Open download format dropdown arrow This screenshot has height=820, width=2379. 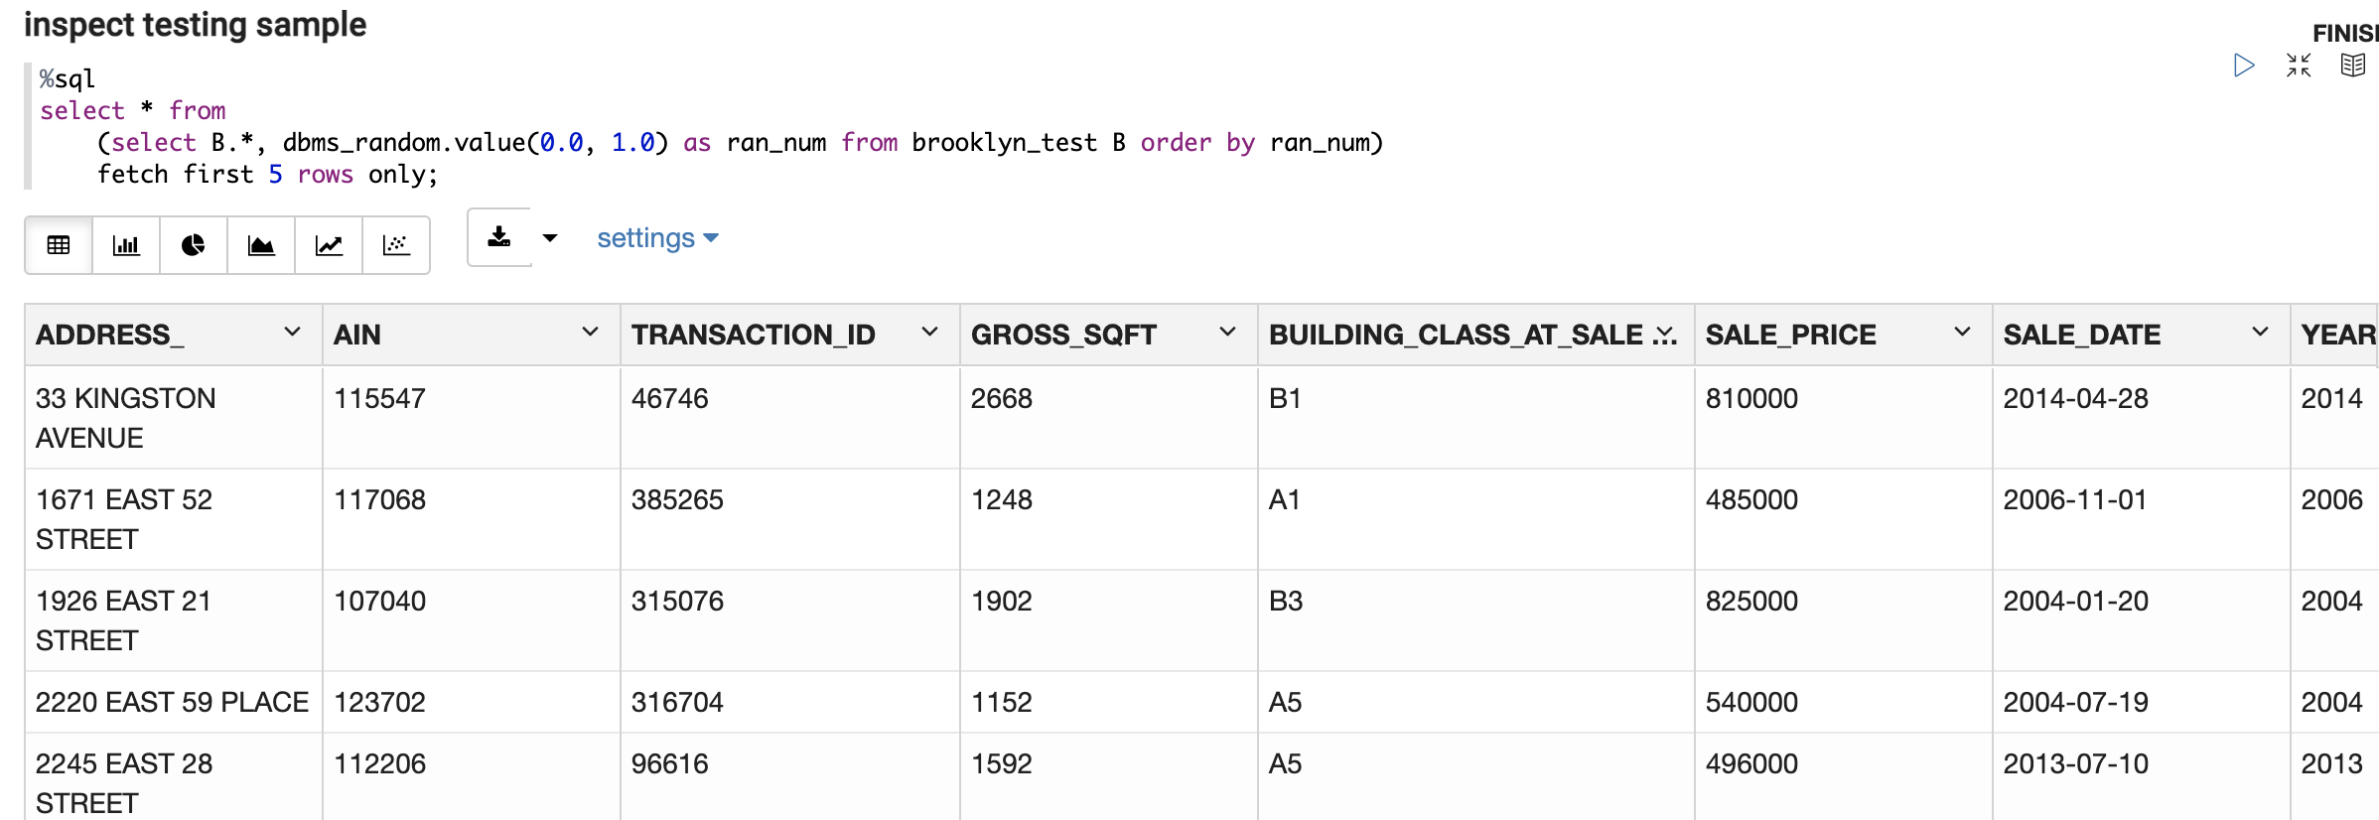coord(550,237)
